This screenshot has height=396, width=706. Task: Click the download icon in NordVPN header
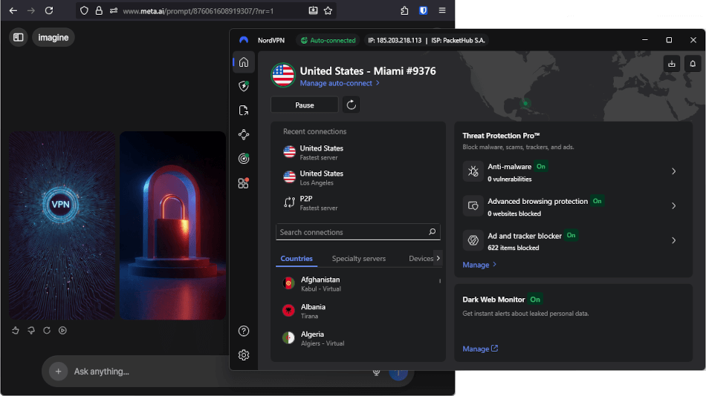click(671, 64)
